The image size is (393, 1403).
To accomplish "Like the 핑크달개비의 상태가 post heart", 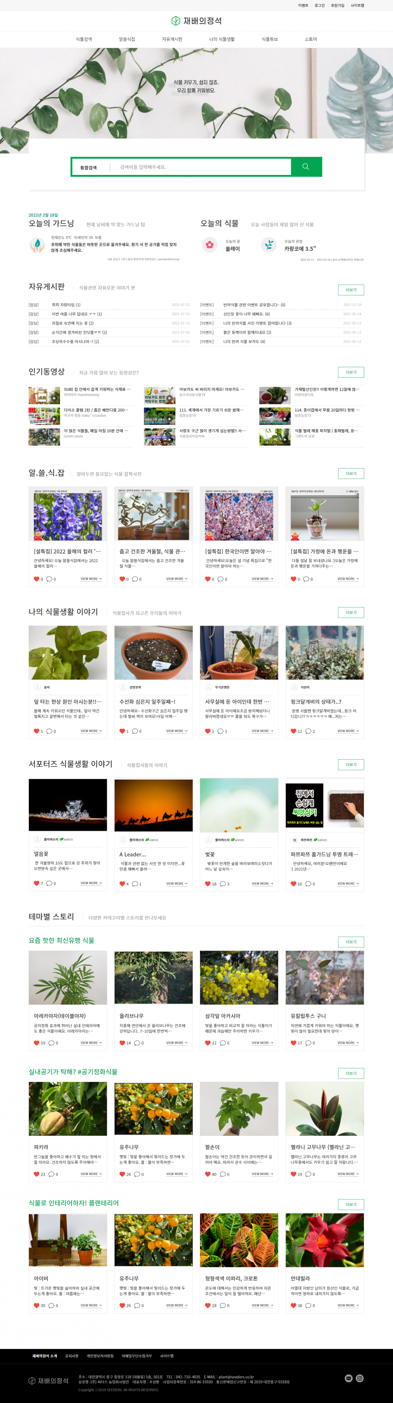I will [293, 731].
